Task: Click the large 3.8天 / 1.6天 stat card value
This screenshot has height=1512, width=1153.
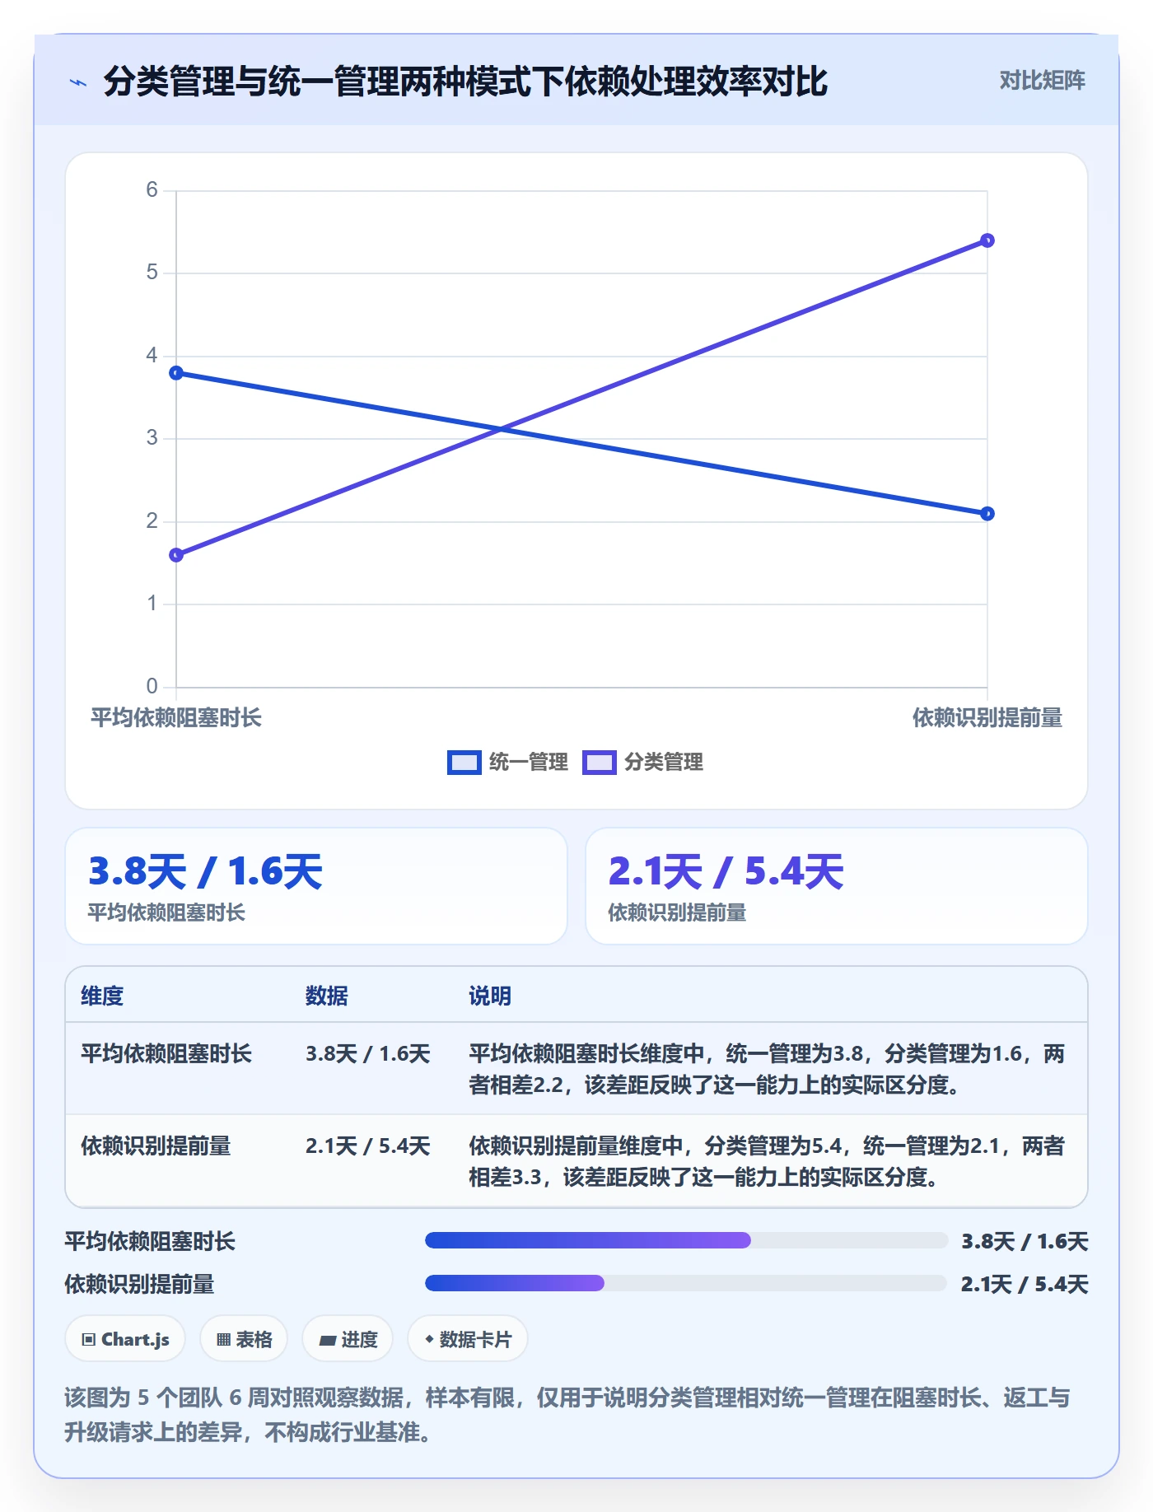Action: (205, 871)
